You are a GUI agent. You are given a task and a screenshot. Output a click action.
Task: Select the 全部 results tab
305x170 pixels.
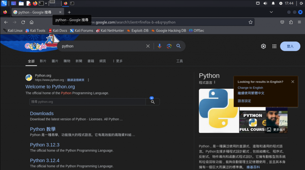[x=31, y=61]
